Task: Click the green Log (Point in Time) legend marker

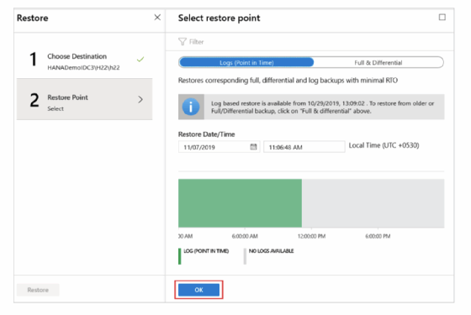Action: tap(180, 256)
